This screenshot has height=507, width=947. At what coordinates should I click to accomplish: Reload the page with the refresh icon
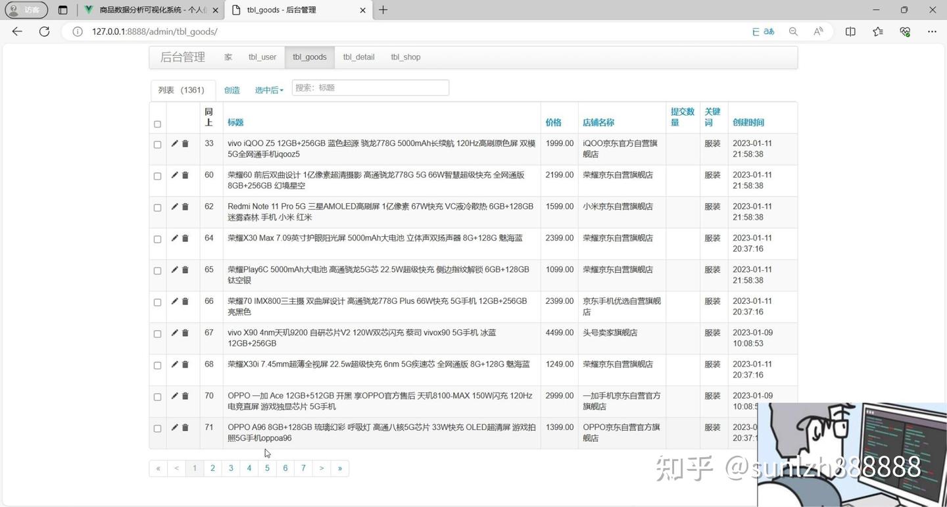pos(44,32)
